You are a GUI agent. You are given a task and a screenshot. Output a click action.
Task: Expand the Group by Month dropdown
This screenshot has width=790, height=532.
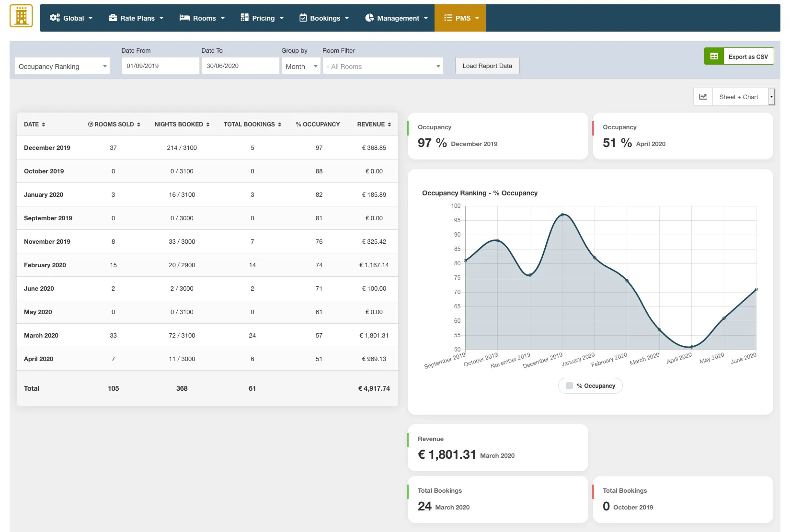[x=301, y=67]
